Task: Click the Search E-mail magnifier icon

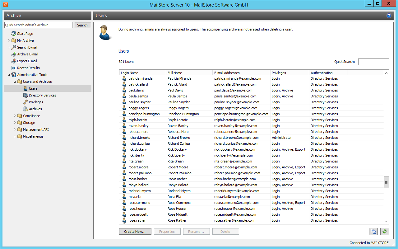Action: 14,47
